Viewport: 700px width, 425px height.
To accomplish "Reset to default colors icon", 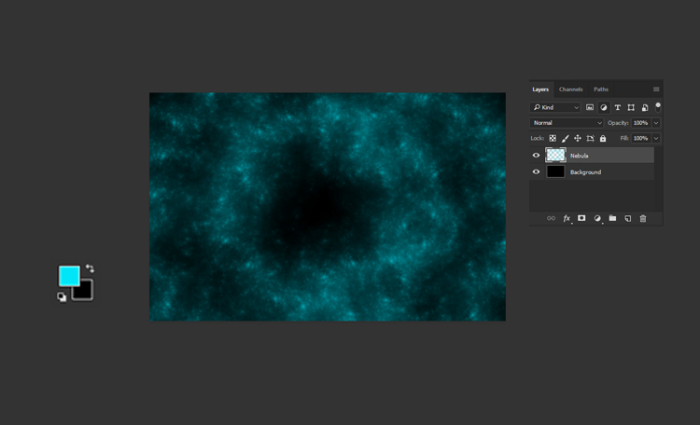I will (x=62, y=297).
